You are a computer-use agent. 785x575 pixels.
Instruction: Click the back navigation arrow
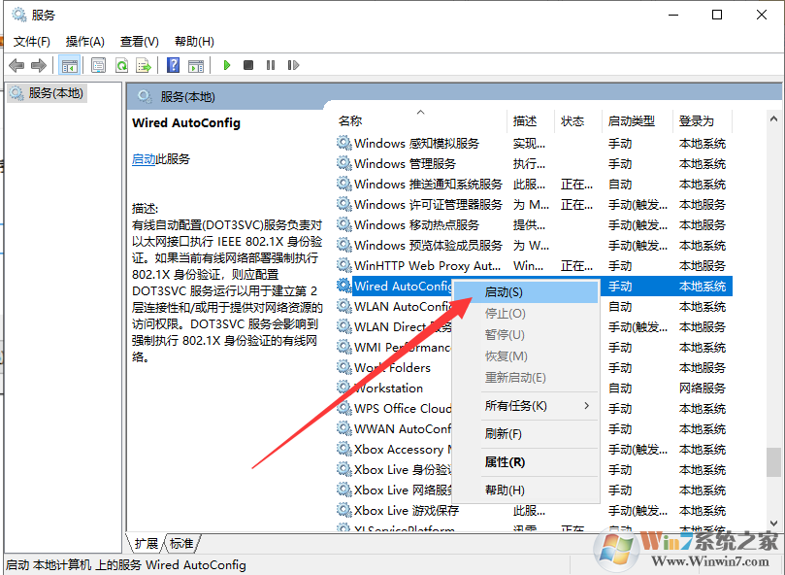pyautogui.click(x=16, y=64)
